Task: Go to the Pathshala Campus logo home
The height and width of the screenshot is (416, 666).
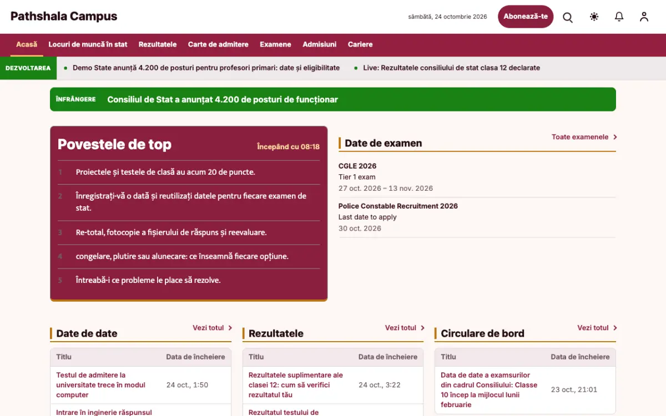Action: (x=64, y=17)
